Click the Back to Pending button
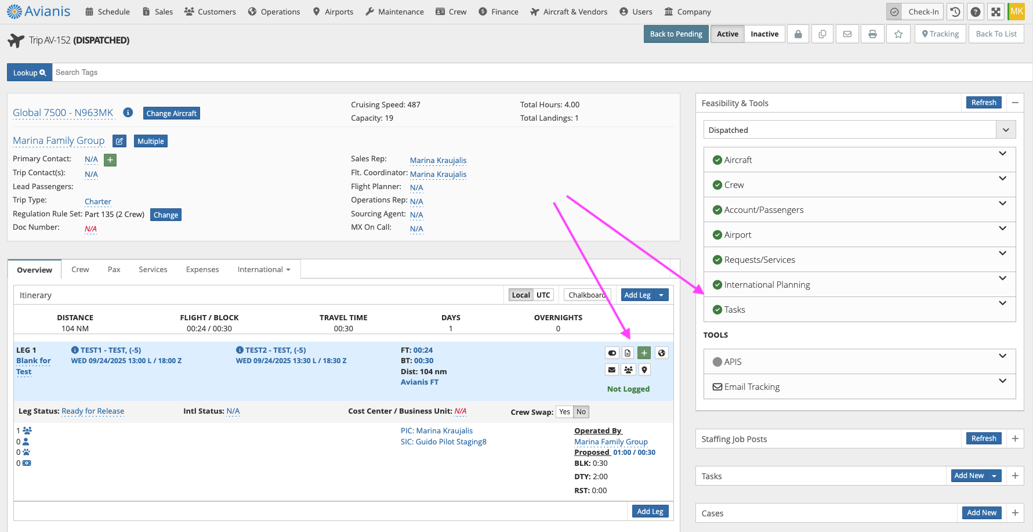 (676, 34)
